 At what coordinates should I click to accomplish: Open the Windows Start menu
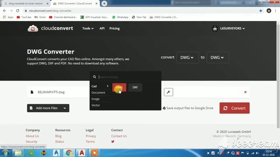[x=5, y=153]
